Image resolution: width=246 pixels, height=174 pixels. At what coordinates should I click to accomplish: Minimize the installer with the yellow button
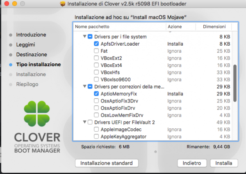[x=15, y=3]
